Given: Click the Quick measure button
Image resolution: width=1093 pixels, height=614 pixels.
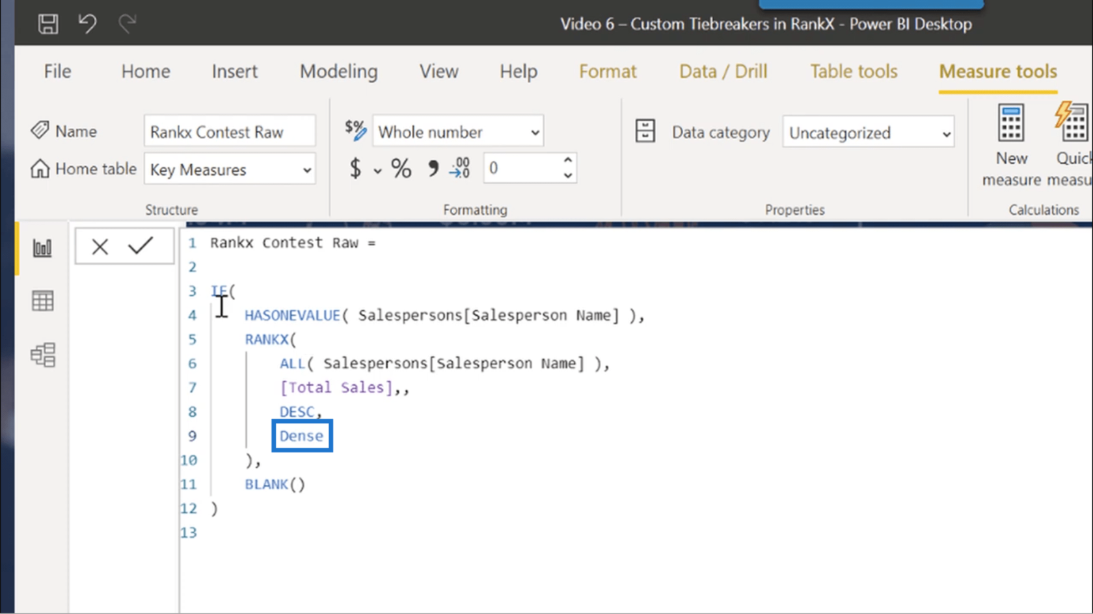Looking at the screenshot, I should pyautogui.click(x=1071, y=146).
